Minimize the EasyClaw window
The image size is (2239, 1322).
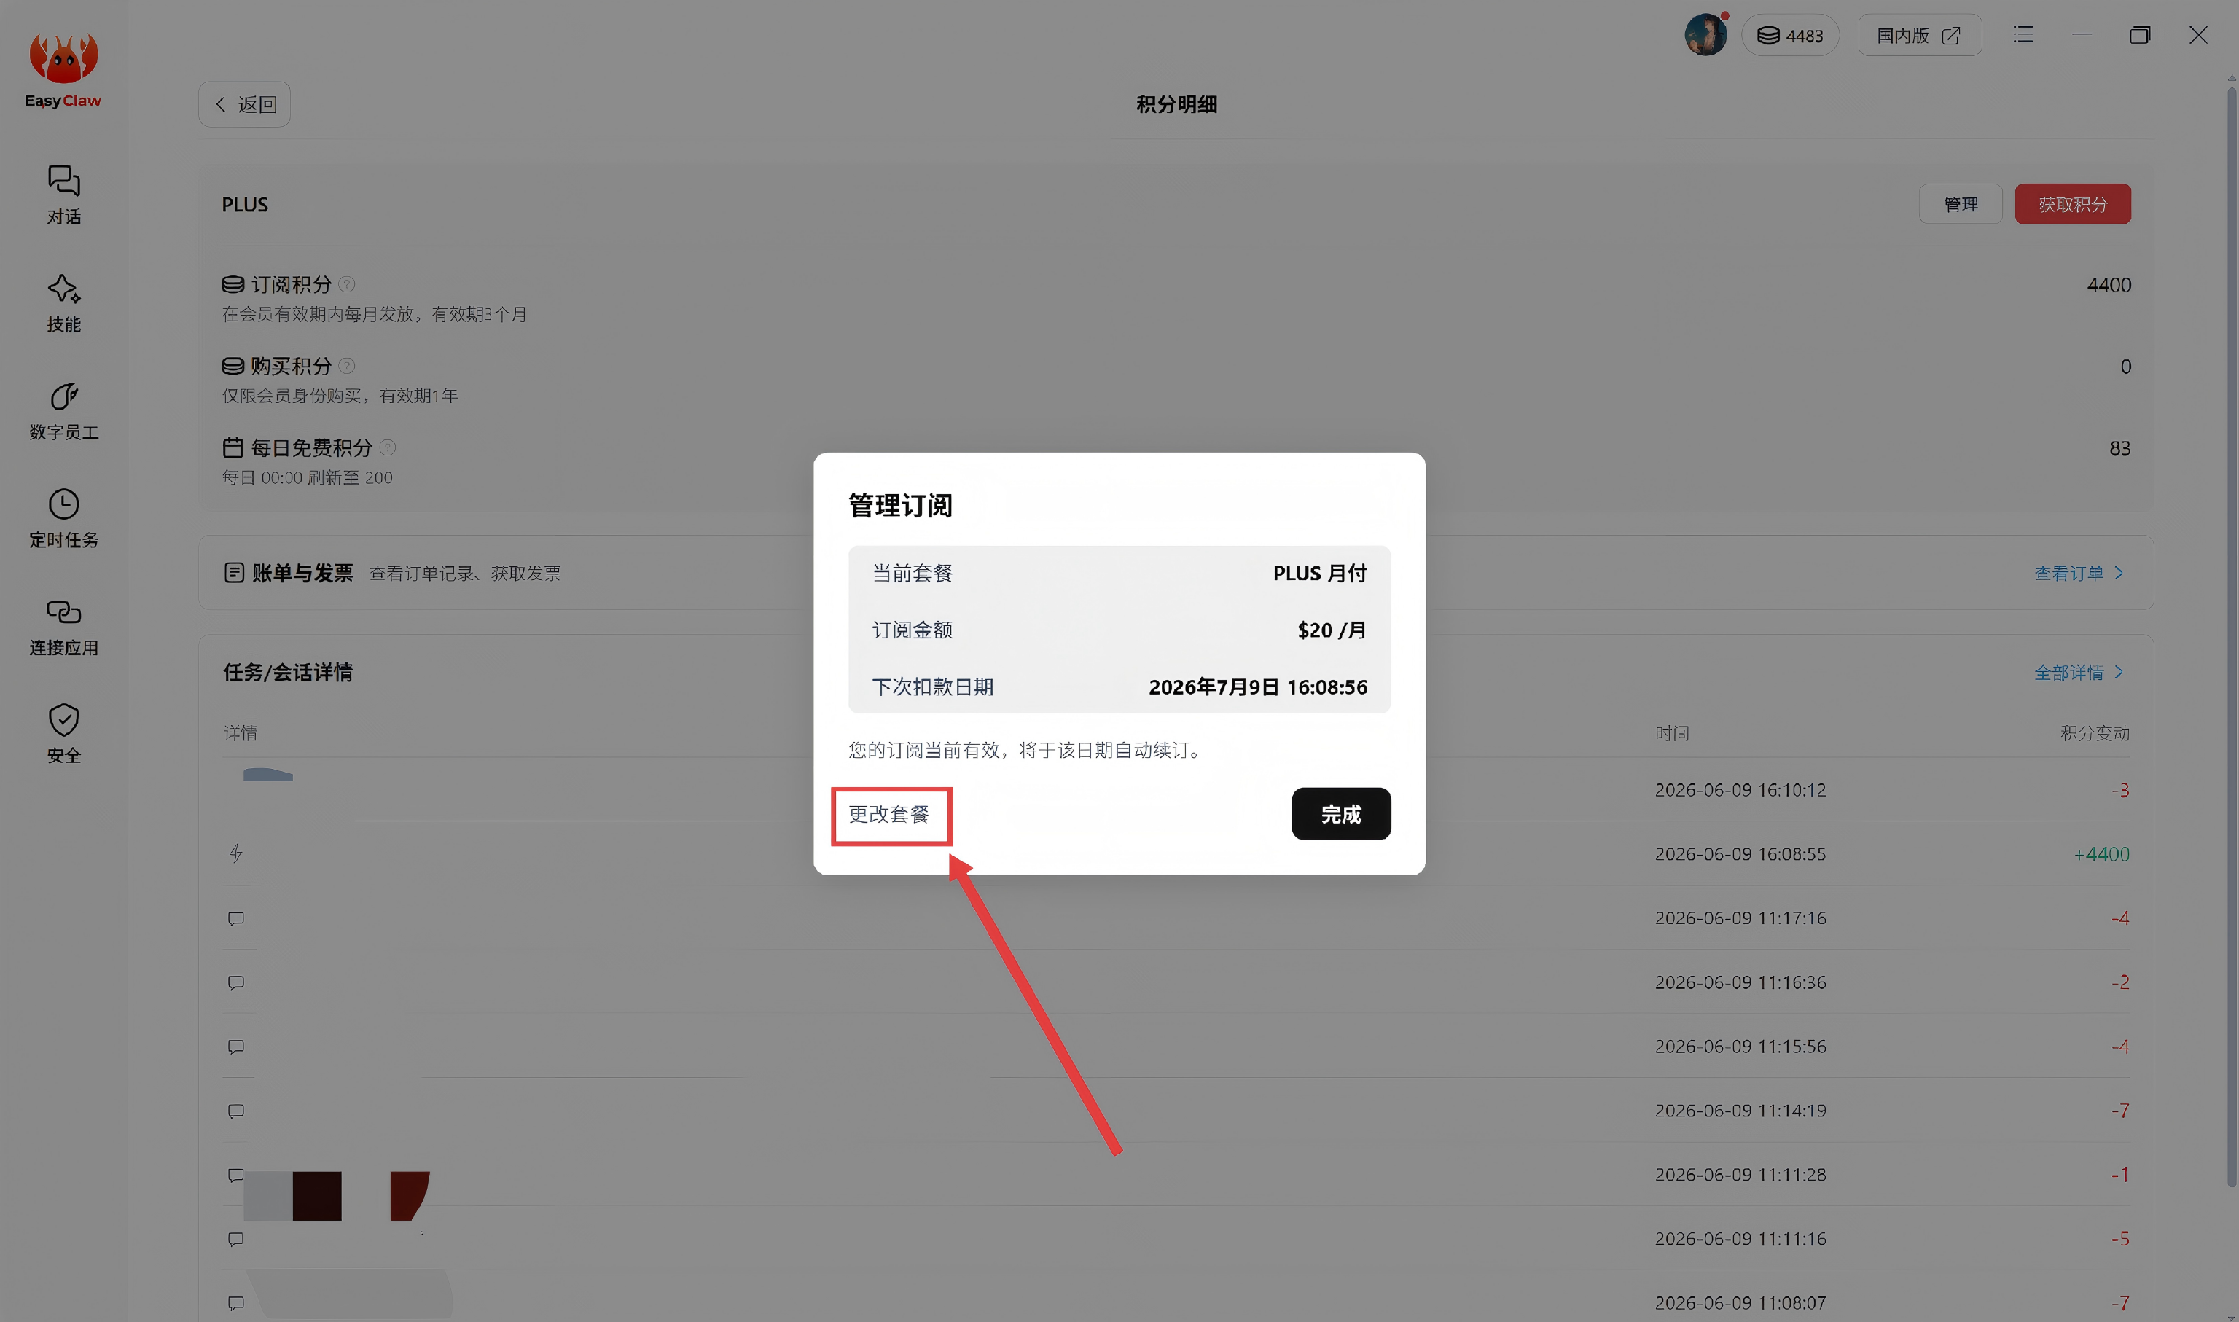coord(2082,35)
